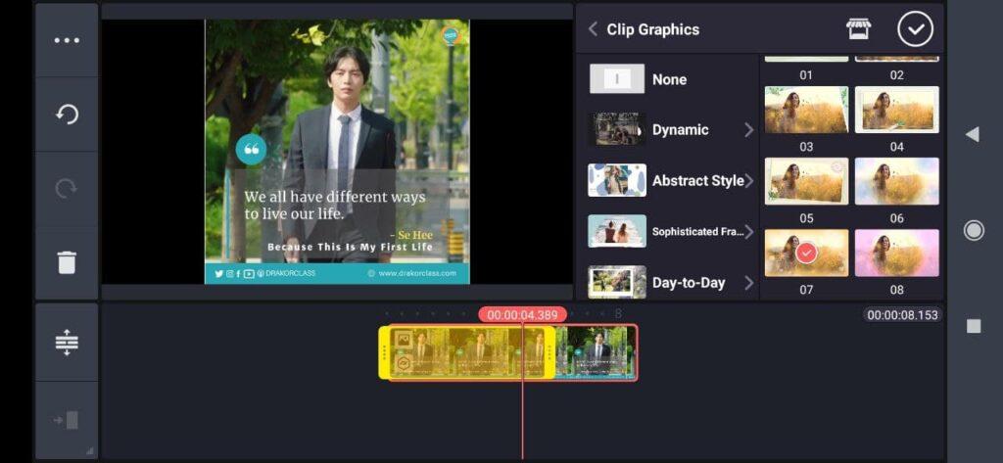This screenshot has height=463, width=1003.
Task: Select clip graphic thumbnail 03
Action: point(807,110)
